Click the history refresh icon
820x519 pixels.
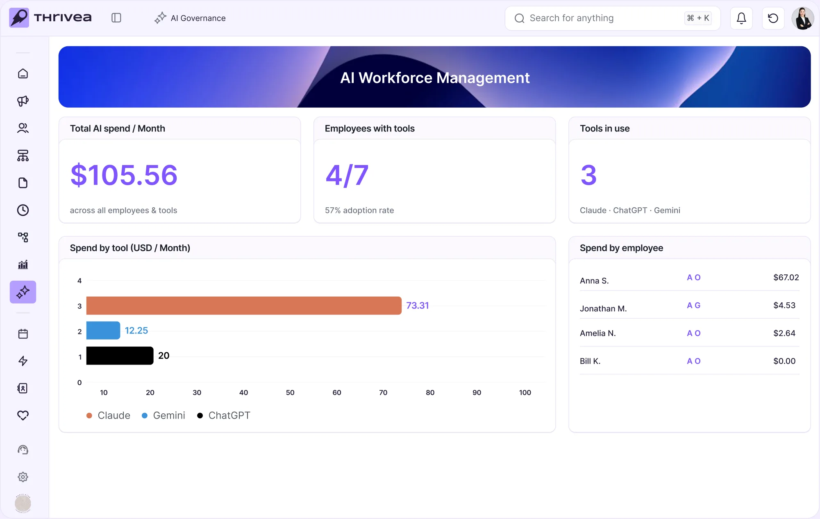[x=773, y=18]
